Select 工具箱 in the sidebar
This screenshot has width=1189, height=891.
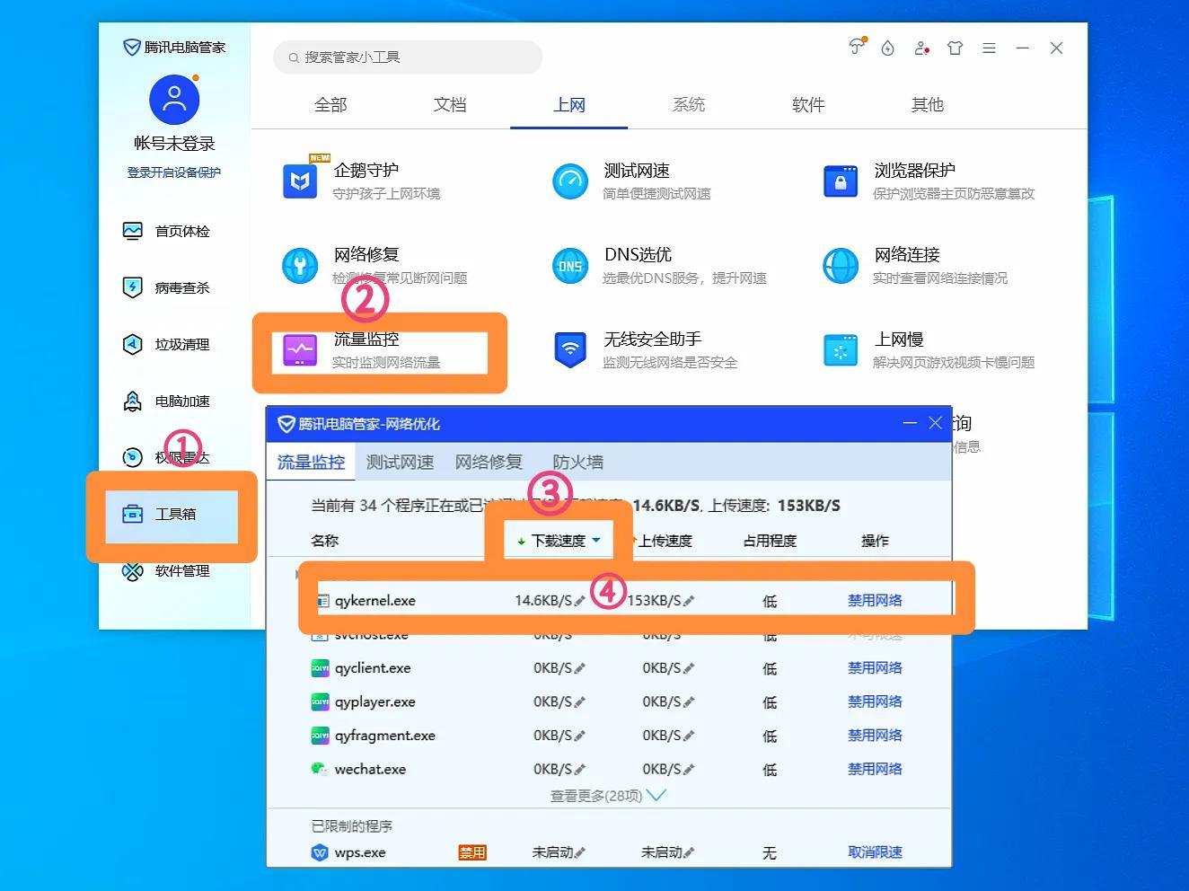point(171,515)
